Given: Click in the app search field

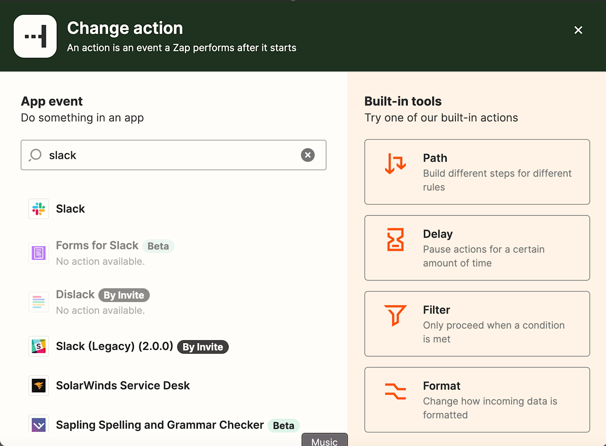Looking at the screenshot, I should tap(173, 155).
